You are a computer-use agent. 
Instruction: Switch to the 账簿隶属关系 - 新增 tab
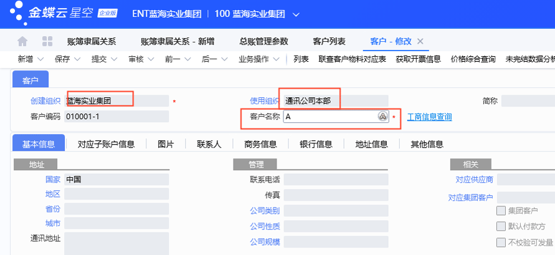coord(178,41)
